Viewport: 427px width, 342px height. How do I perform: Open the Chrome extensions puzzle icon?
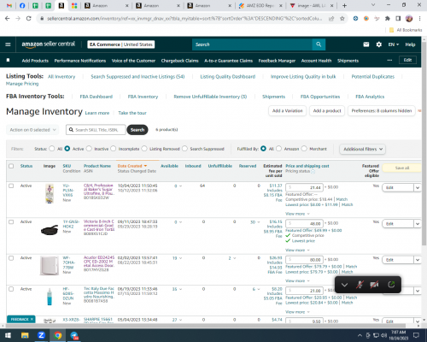pos(388,19)
